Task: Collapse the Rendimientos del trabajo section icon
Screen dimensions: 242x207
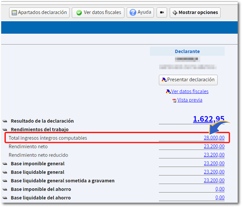Action: [5, 130]
